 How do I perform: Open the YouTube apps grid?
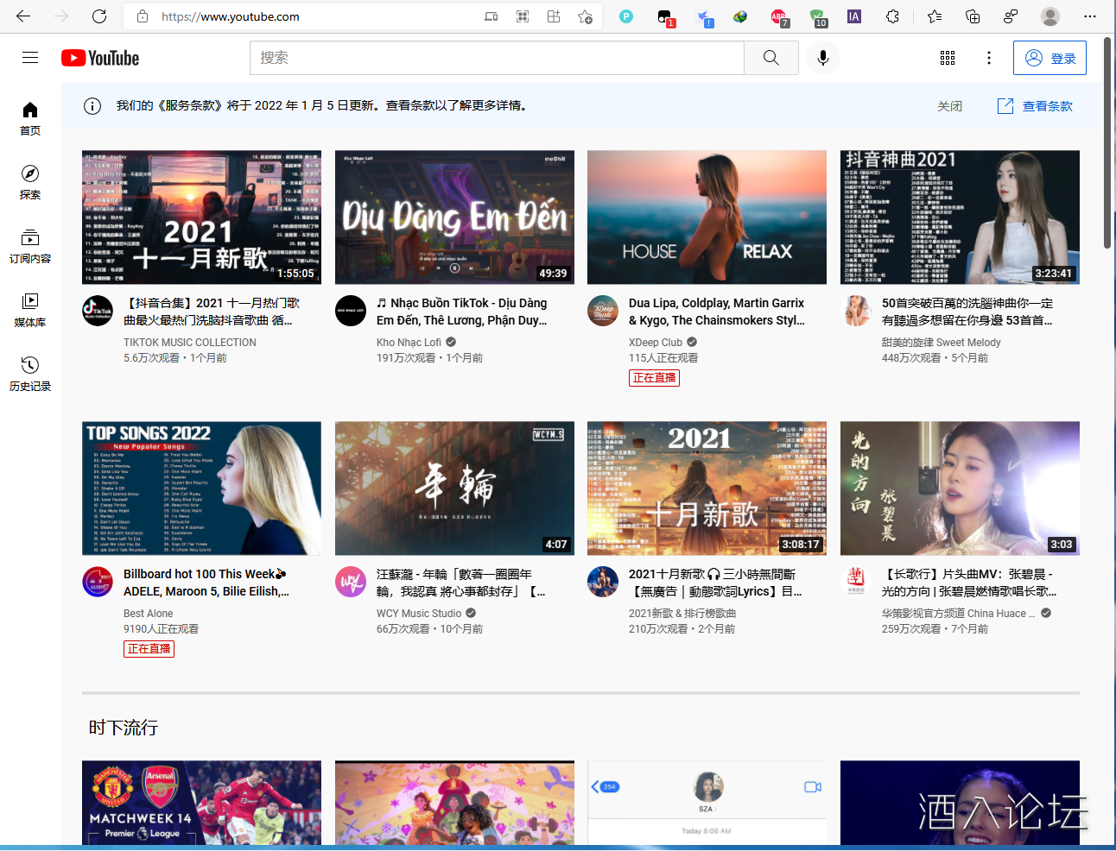coord(948,58)
